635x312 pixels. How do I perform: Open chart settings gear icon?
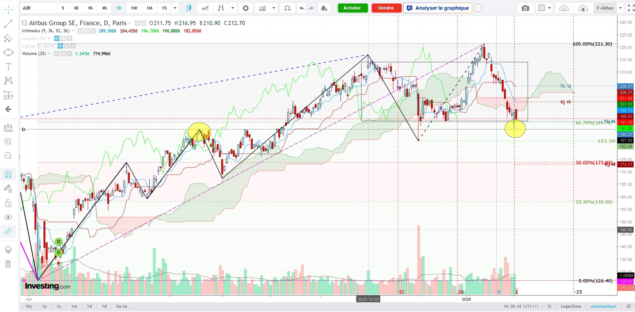(x=245, y=8)
